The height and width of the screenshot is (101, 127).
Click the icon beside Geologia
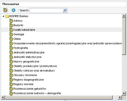pos(11,34)
